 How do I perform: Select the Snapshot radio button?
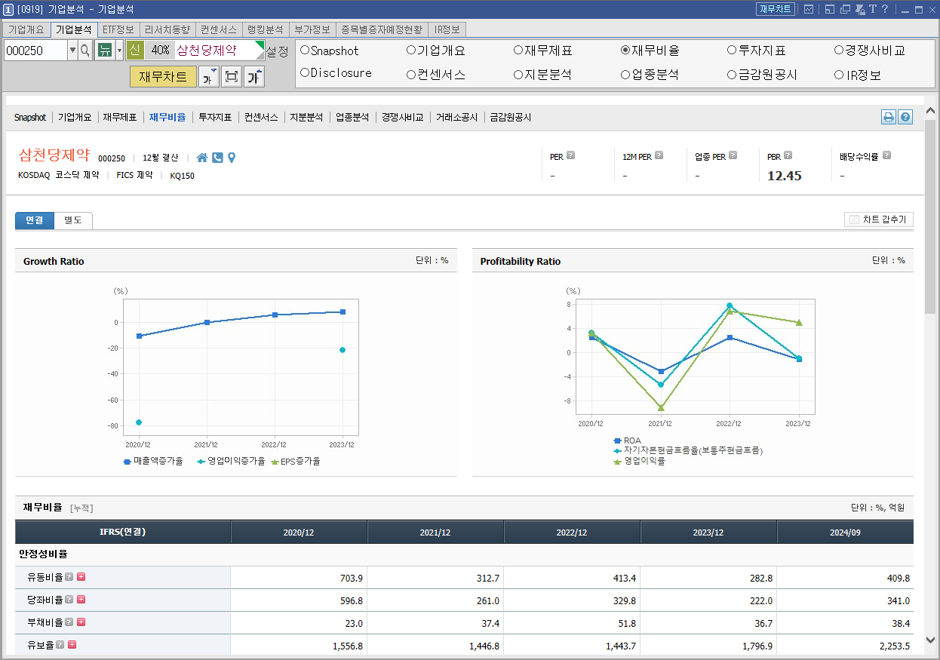tap(305, 51)
